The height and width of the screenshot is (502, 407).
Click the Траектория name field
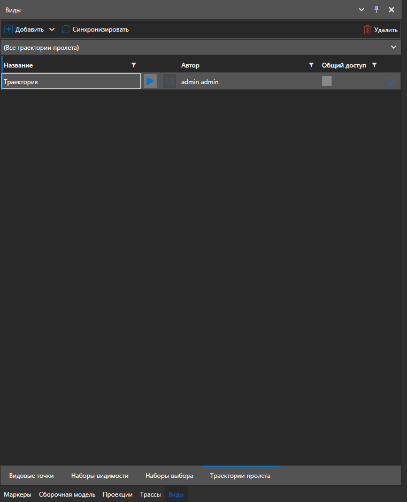click(x=72, y=81)
